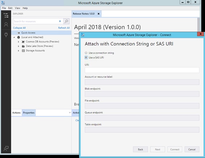Open the Manage Accounts person icon
The height and width of the screenshot is (158, 205).
6,25
